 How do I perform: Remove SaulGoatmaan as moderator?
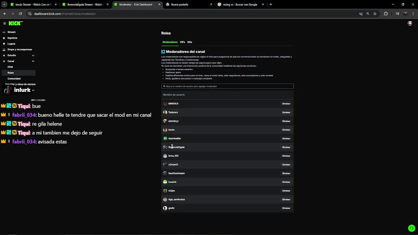click(x=286, y=173)
